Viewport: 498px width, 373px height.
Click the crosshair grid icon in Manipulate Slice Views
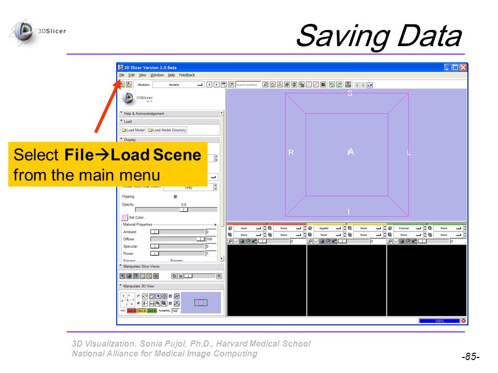coord(156,276)
